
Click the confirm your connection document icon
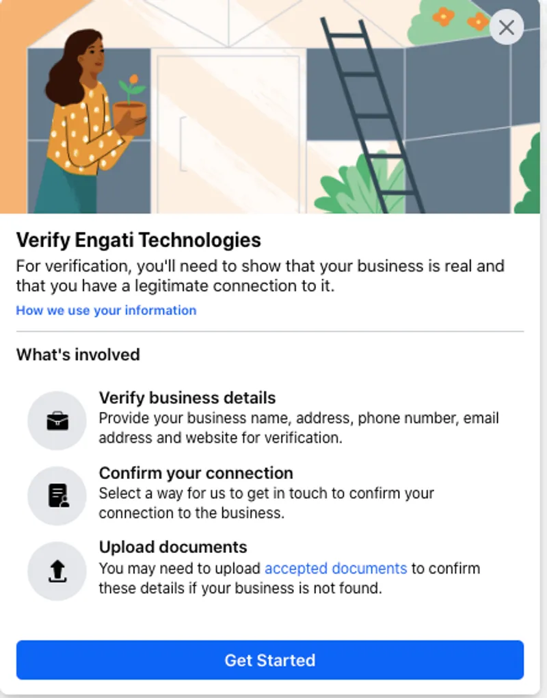point(57,495)
